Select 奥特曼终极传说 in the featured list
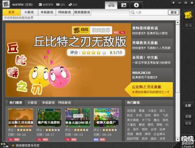 click(x=152, y=30)
